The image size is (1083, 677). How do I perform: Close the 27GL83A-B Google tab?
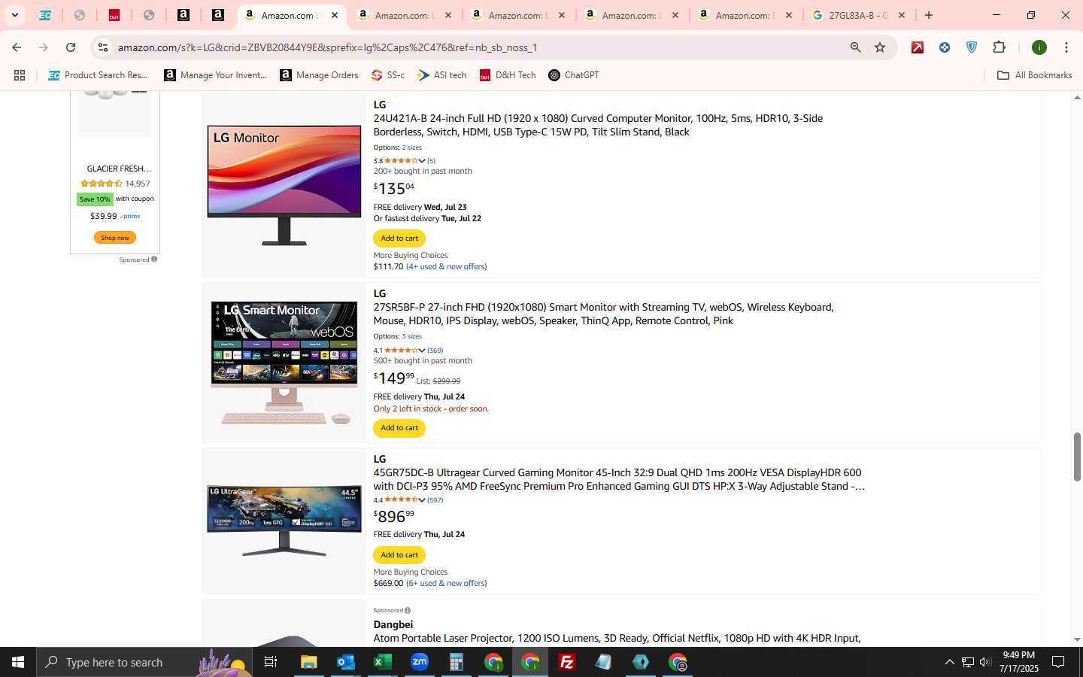902,15
